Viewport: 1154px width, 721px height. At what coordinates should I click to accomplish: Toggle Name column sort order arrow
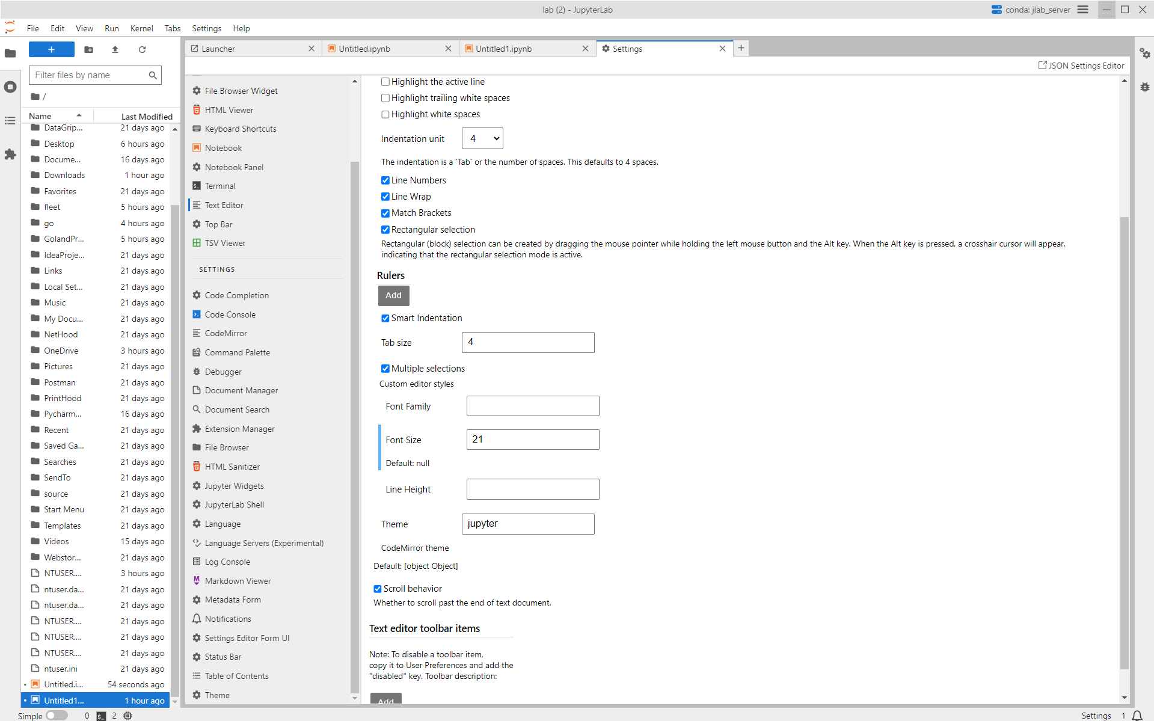point(80,115)
